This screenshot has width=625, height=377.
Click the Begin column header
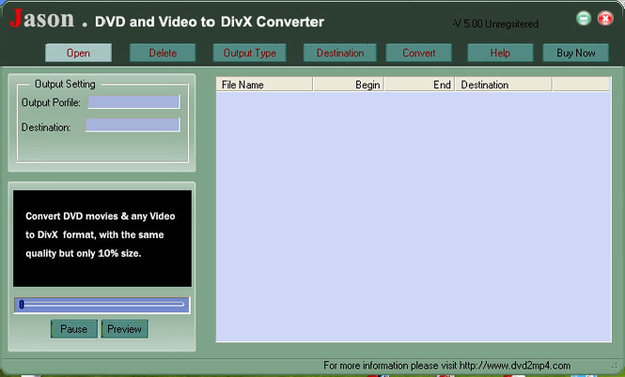pyautogui.click(x=349, y=85)
